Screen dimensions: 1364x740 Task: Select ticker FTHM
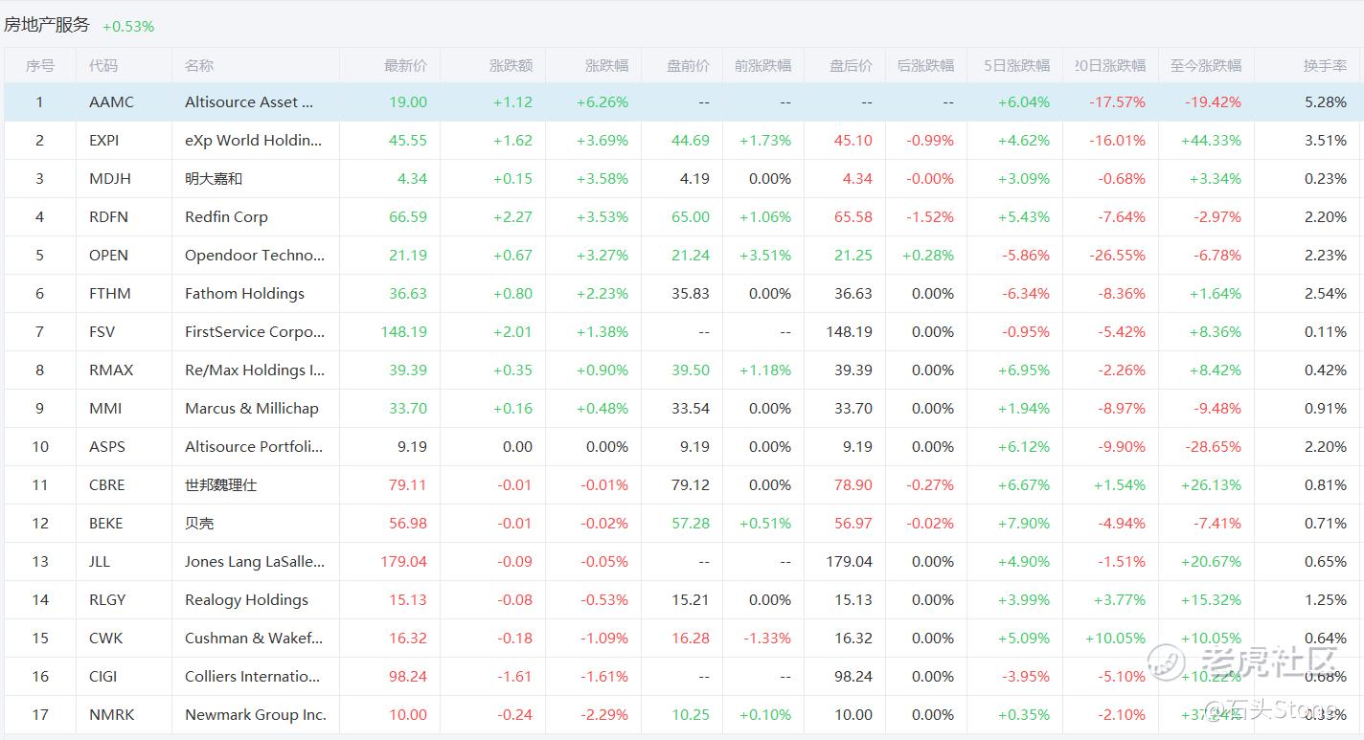pyautogui.click(x=110, y=294)
